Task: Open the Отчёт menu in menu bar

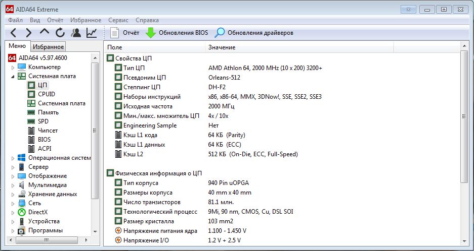Action: click(x=55, y=20)
